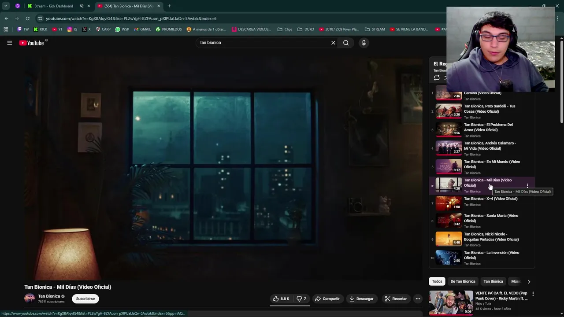Start voice search with microphone icon
The width and height of the screenshot is (564, 317).
[364, 43]
